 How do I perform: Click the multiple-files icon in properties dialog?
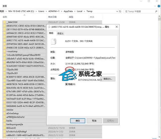tap(54, 41)
